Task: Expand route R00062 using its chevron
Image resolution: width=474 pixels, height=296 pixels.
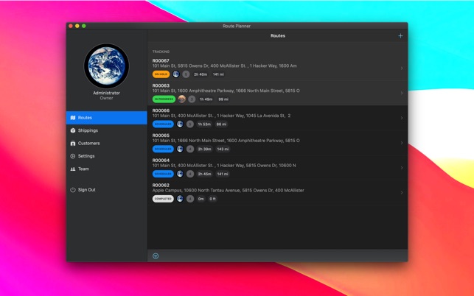Action: coord(402,193)
